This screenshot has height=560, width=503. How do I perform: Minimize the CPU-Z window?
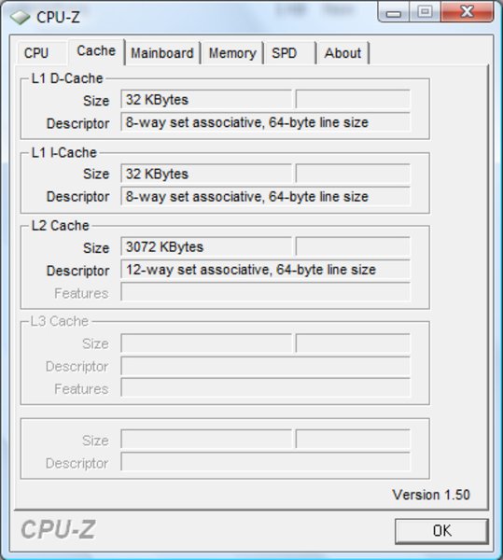click(394, 13)
